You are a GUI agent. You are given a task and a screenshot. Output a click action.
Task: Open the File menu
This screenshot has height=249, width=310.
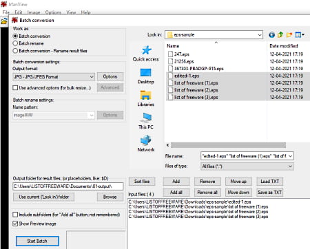pyautogui.click(x=6, y=12)
